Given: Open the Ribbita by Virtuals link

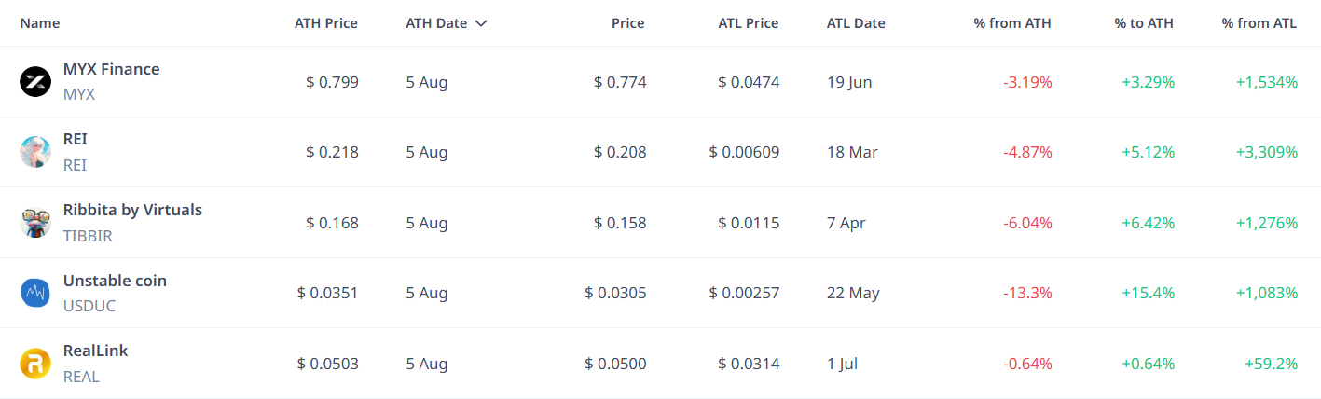Looking at the screenshot, I should coord(132,210).
